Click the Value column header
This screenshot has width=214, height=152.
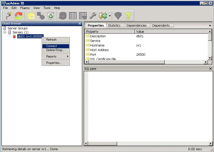(171, 32)
